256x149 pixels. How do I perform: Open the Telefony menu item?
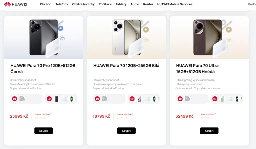[62, 4]
